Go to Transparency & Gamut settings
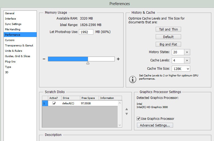This screenshot has width=214, height=141. (19, 46)
